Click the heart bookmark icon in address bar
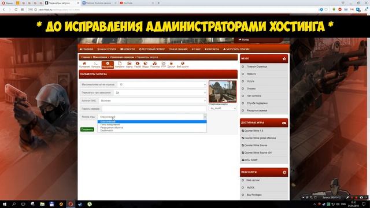Image resolution: width=370 pixels, height=208 pixels. 326,9
